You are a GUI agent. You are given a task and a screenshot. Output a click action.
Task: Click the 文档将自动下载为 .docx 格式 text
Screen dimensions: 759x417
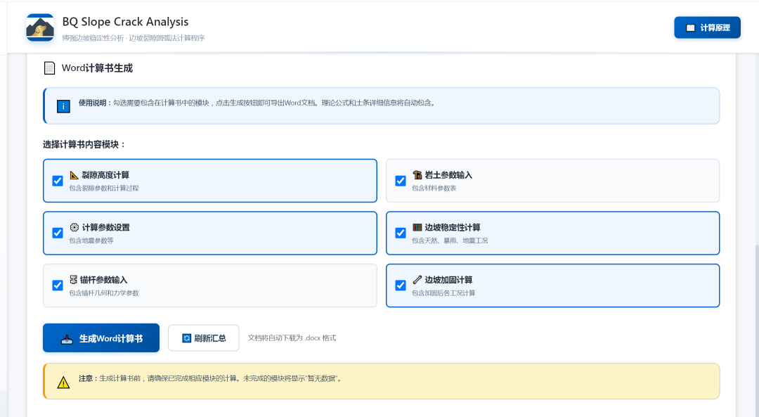click(x=292, y=338)
